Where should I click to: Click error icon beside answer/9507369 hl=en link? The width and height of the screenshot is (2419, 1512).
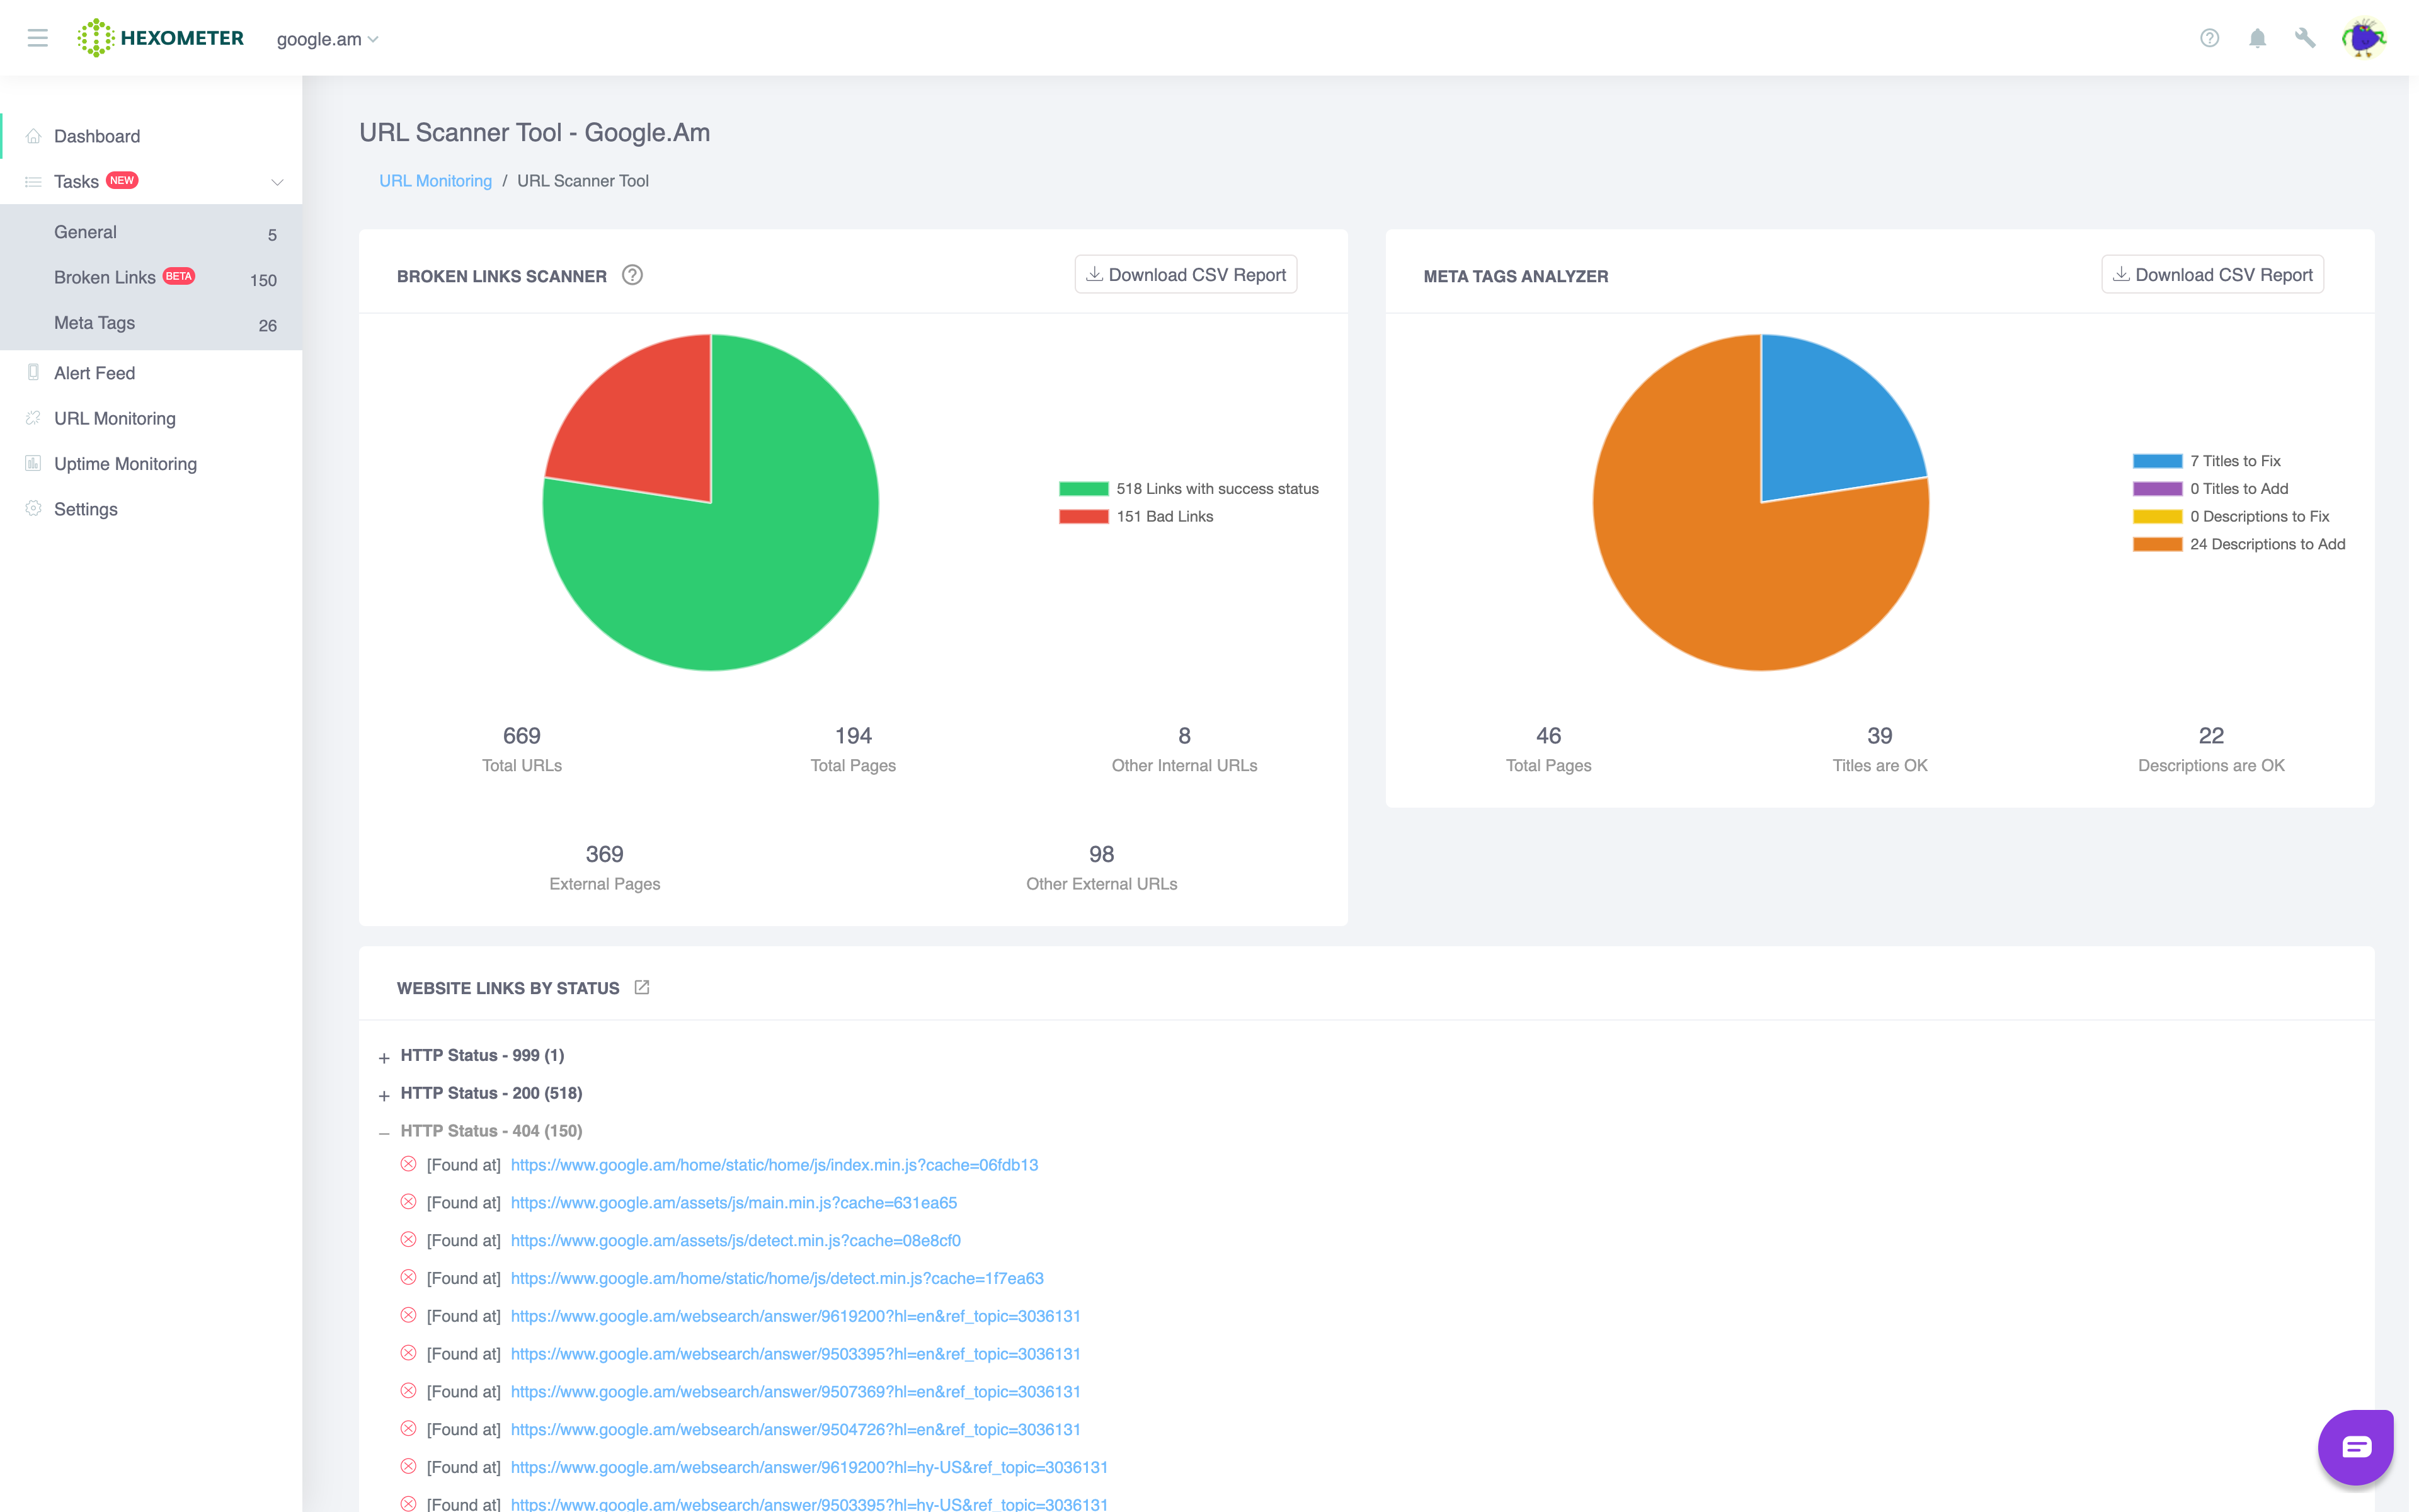pyautogui.click(x=408, y=1391)
